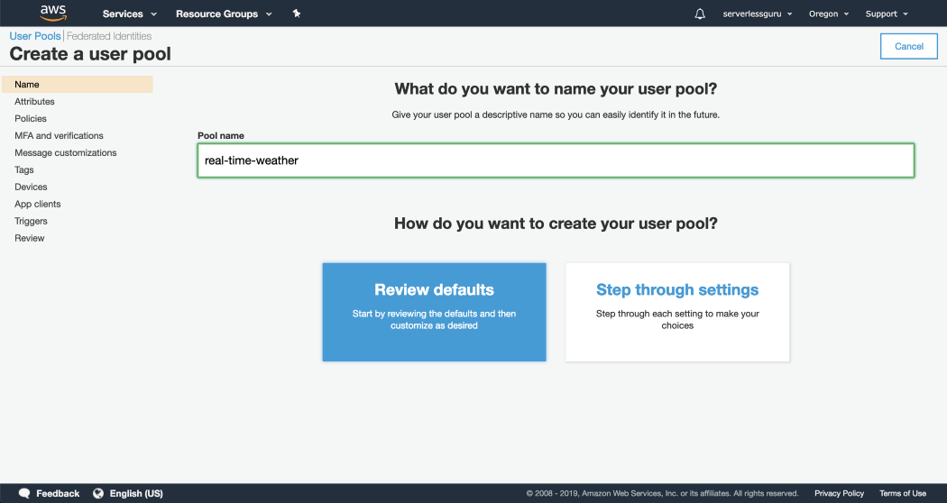Click the pin shortcut icon in navbar

(297, 14)
